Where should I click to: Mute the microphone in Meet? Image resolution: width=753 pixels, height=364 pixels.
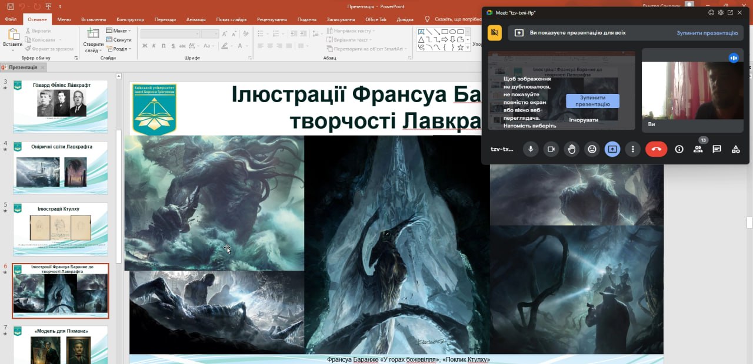tap(531, 149)
